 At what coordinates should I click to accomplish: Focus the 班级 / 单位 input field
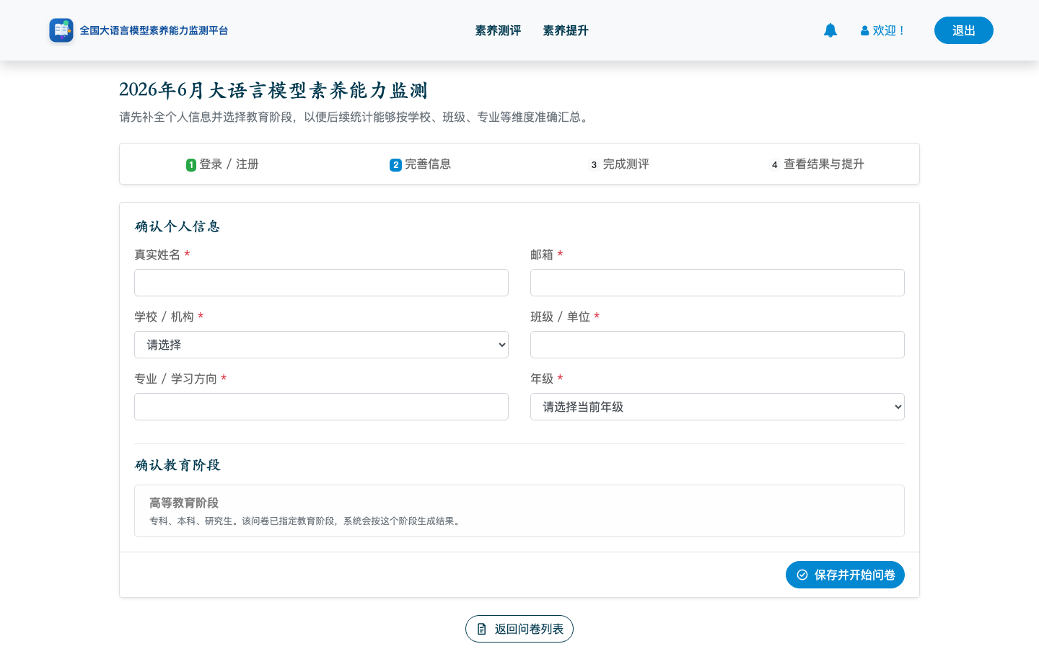point(717,345)
